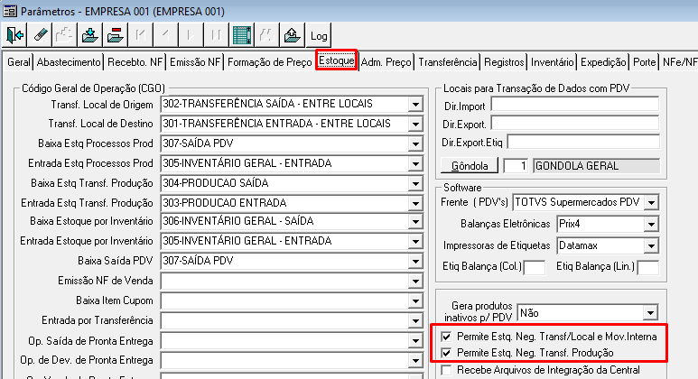Image resolution: width=698 pixels, height=379 pixels.
Task: Expand the Entrada por Transferência dropdown
Action: (415, 320)
